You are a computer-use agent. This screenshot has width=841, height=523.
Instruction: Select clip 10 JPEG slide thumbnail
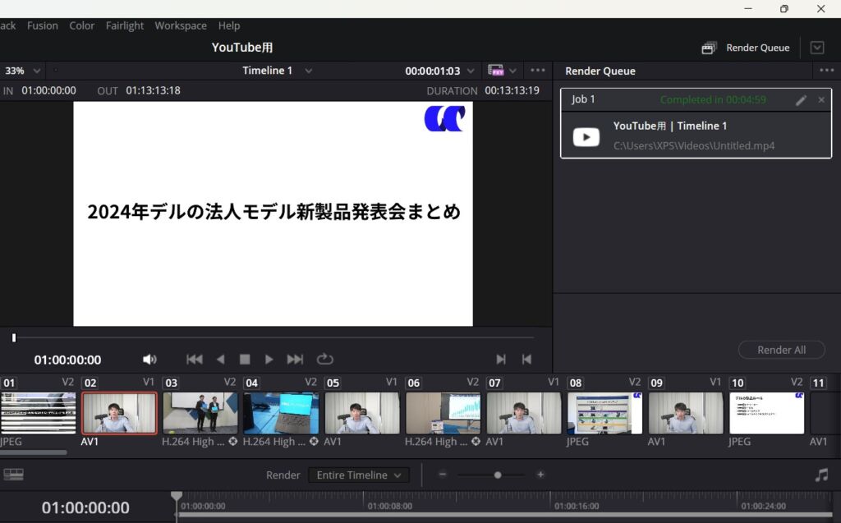click(767, 413)
